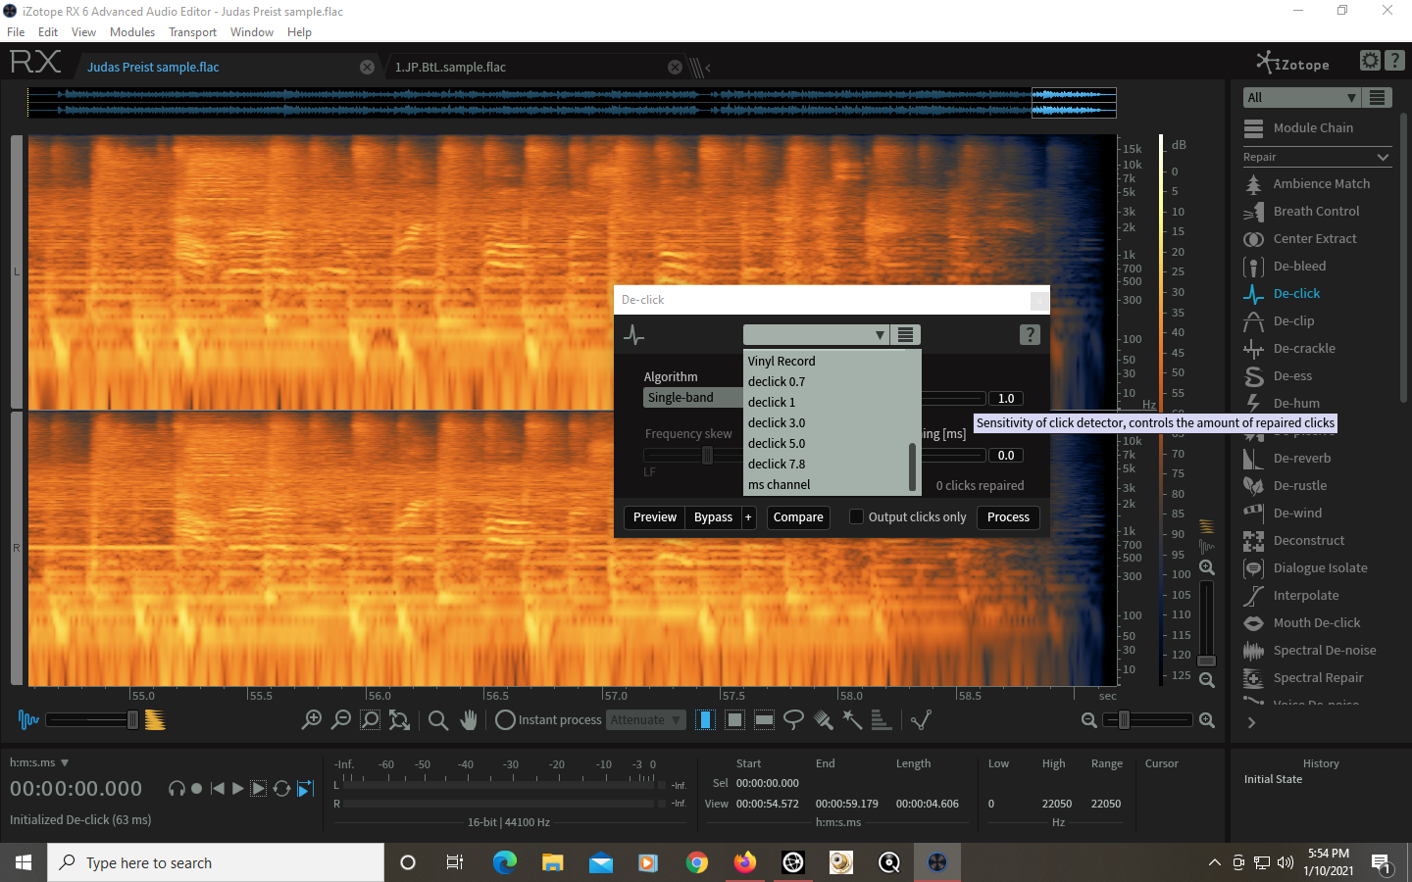Click the Preview button
The width and height of the screenshot is (1412, 882).
tap(655, 517)
